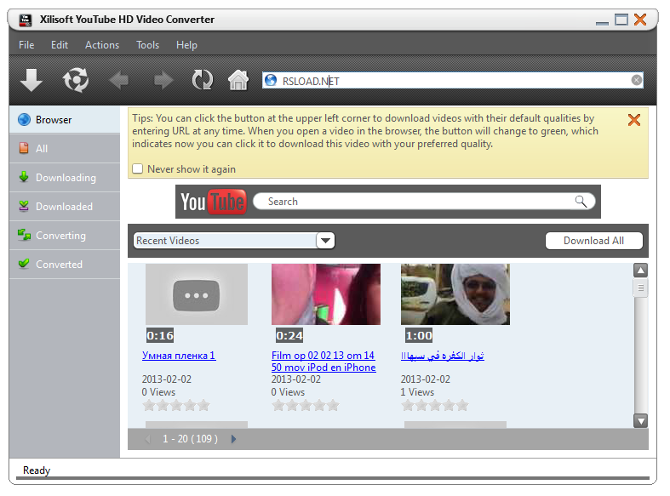Click the 1:00 video thumbnail

click(x=455, y=294)
